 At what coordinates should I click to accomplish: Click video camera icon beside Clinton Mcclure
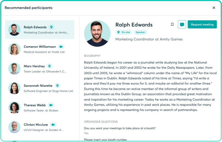pyautogui.click(x=53, y=125)
